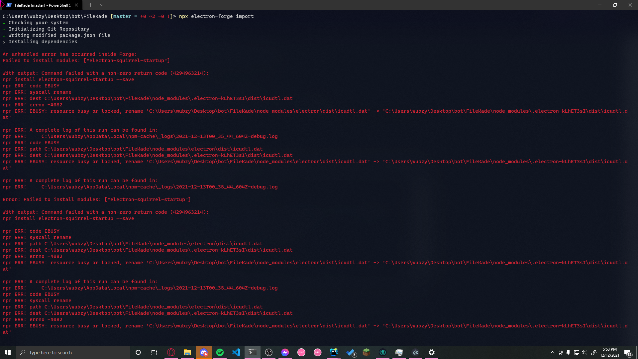
Task: Open WebStorm from taskbar
Action: 334,352
